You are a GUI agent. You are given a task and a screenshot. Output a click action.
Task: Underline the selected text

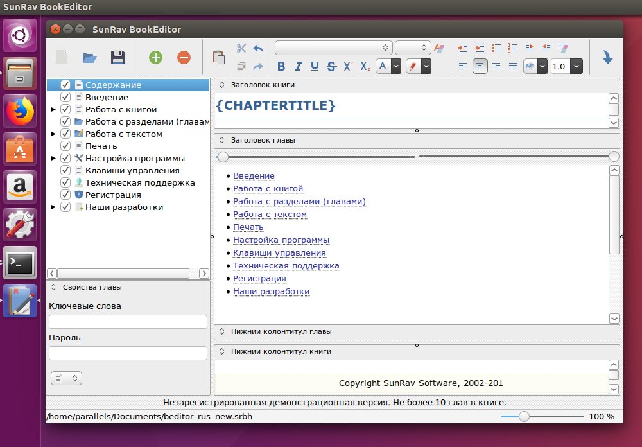pyautogui.click(x=315, y=66)
